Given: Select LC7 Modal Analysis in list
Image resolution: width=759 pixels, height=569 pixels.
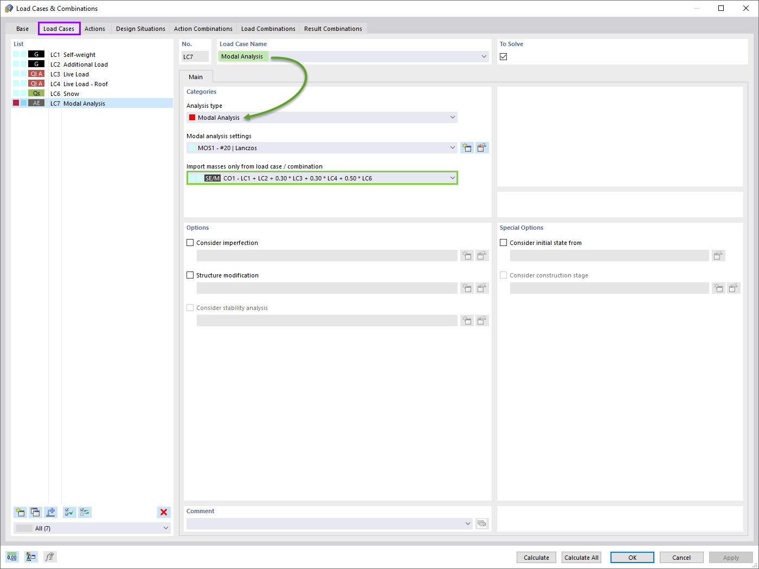Looking at the screenshot, I should point(92,103).
